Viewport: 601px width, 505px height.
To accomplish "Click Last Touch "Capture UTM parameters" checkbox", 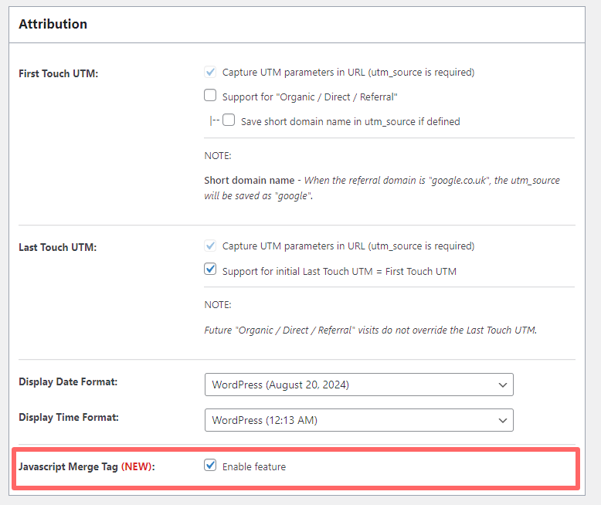I will tap(210, 246).
